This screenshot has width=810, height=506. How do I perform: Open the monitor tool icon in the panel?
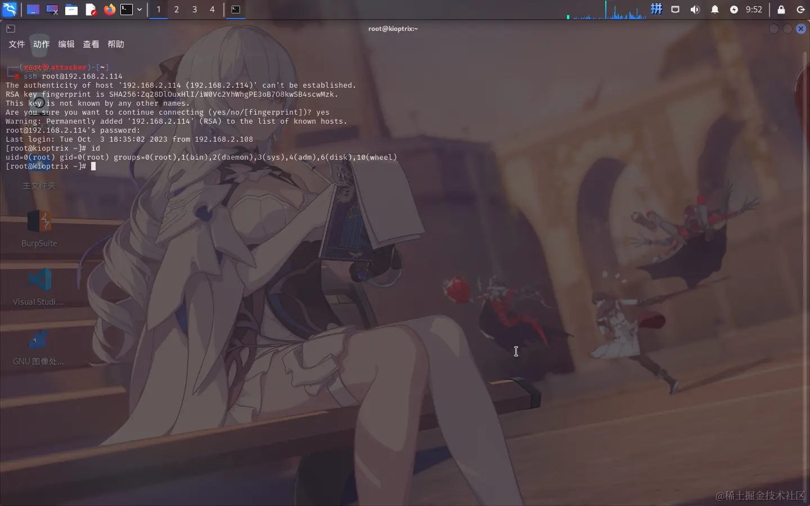(52, 10)
